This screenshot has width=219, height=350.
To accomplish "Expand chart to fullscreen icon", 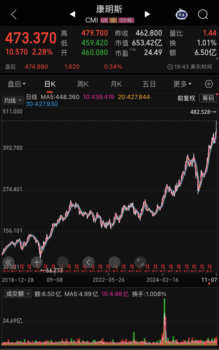I will [140, 262].
